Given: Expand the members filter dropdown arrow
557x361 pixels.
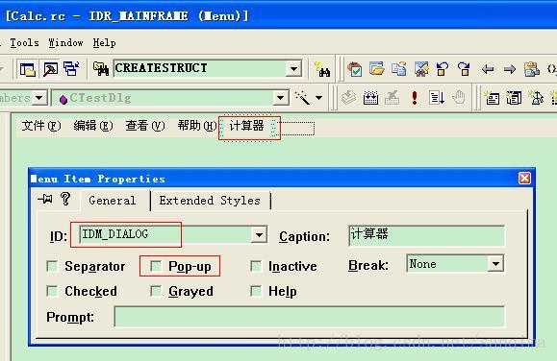Looking at the screenshot, I should [39, 98].
